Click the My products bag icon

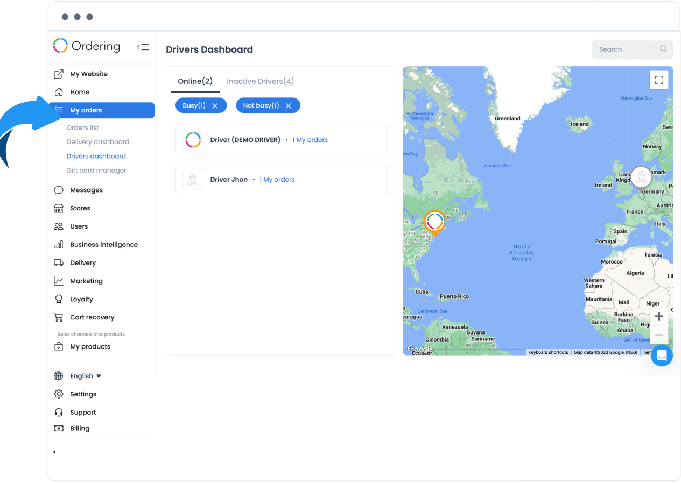[x=59, y=347]
